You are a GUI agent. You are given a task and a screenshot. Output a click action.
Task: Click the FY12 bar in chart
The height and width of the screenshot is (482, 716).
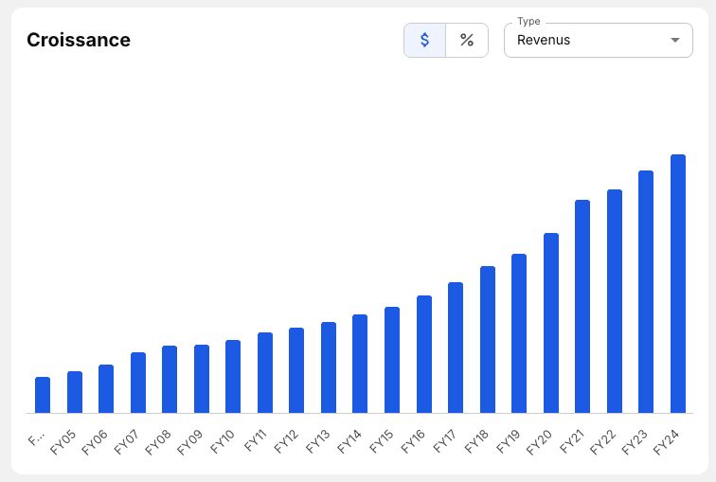point(296,370)
